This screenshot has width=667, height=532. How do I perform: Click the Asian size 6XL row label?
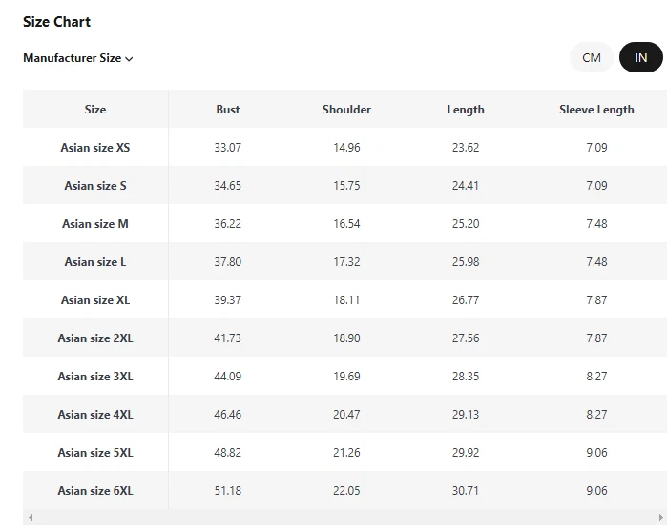pos(95,491)
